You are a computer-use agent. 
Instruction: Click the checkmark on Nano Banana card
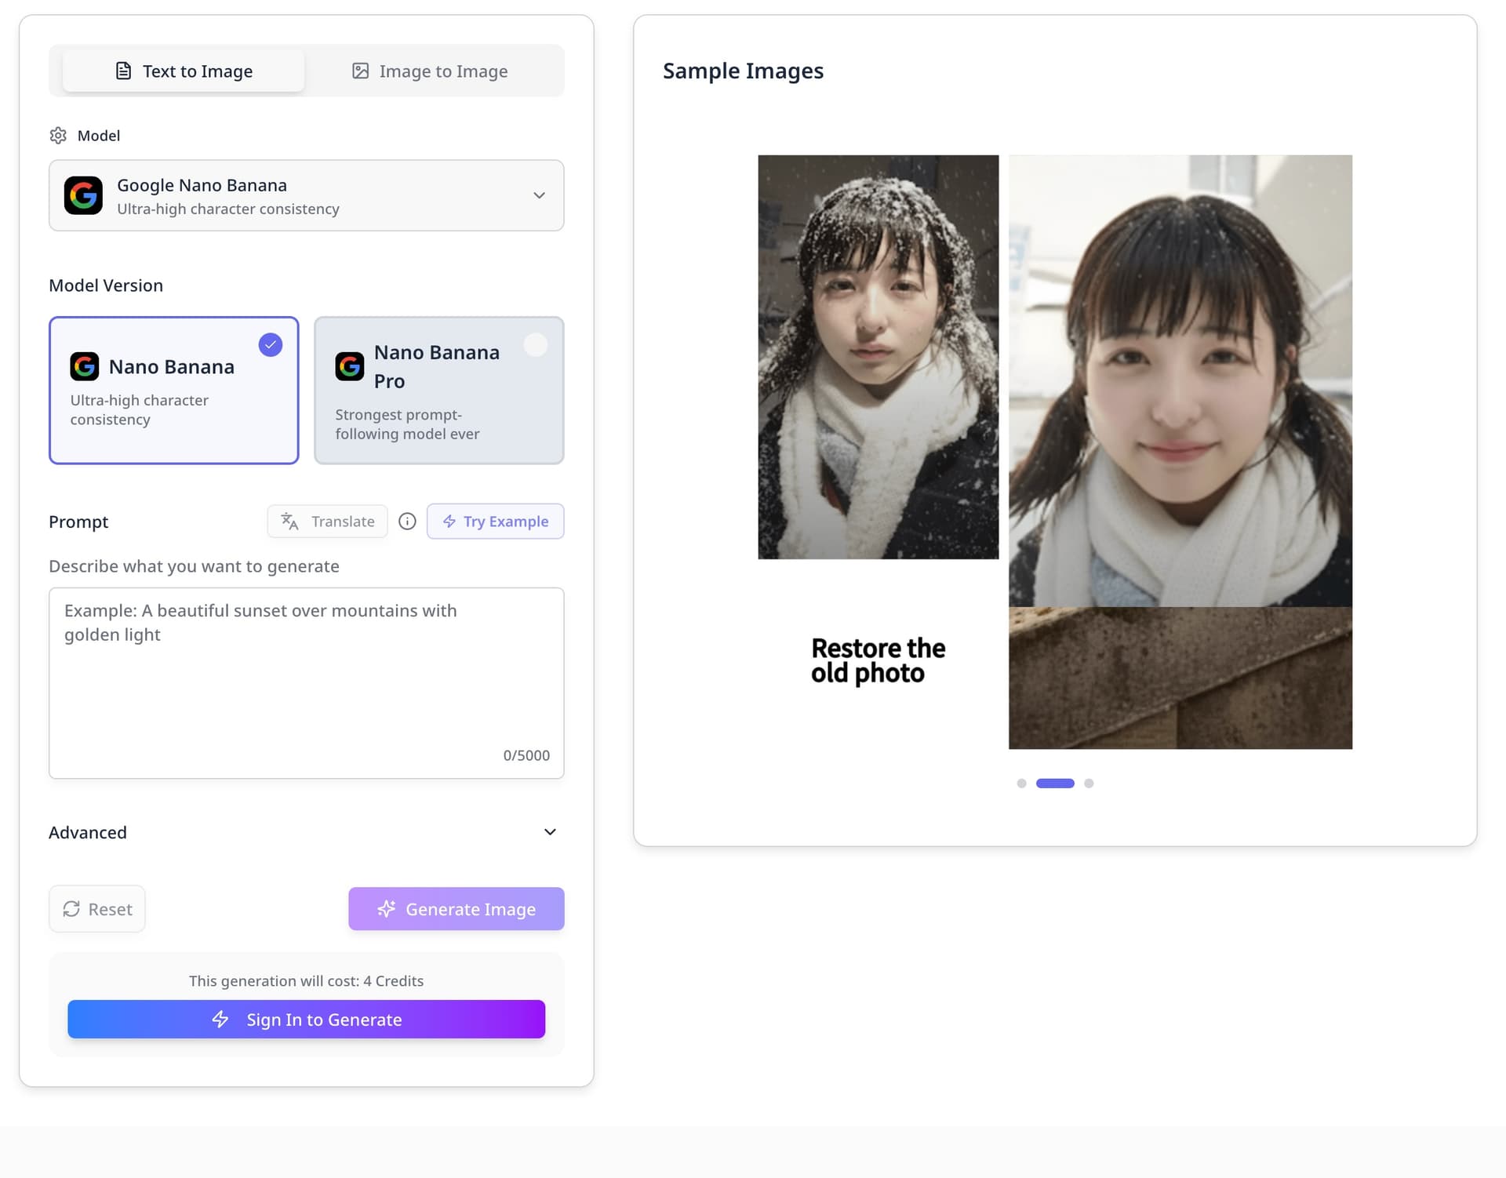click(270, 344)
